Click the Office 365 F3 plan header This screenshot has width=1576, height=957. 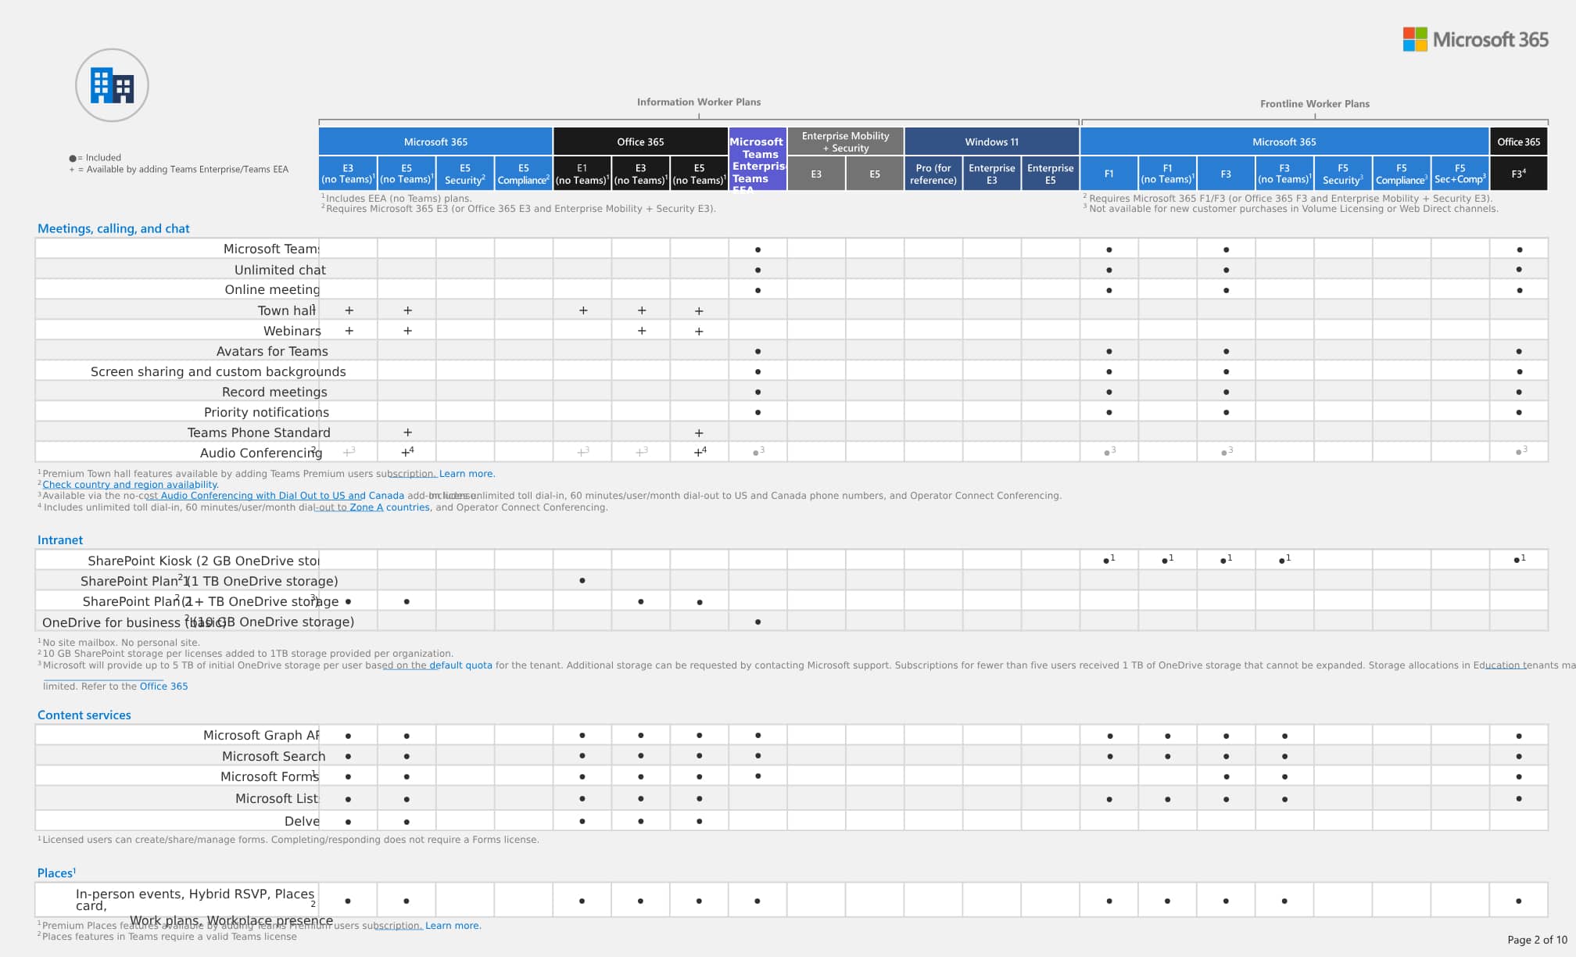pyautogui.click(x=1518, y=174)
